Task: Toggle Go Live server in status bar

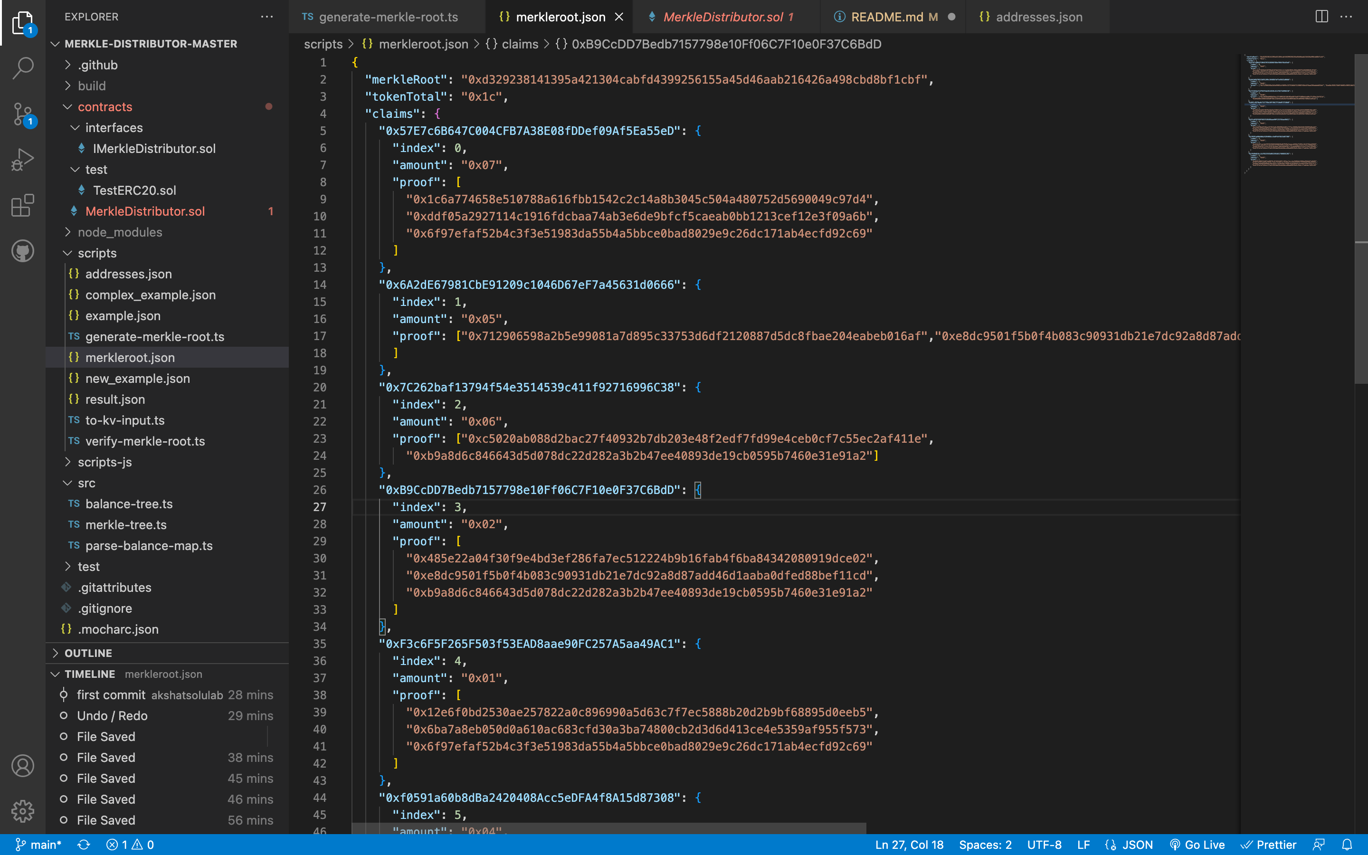Action: tap(1197, 844)
